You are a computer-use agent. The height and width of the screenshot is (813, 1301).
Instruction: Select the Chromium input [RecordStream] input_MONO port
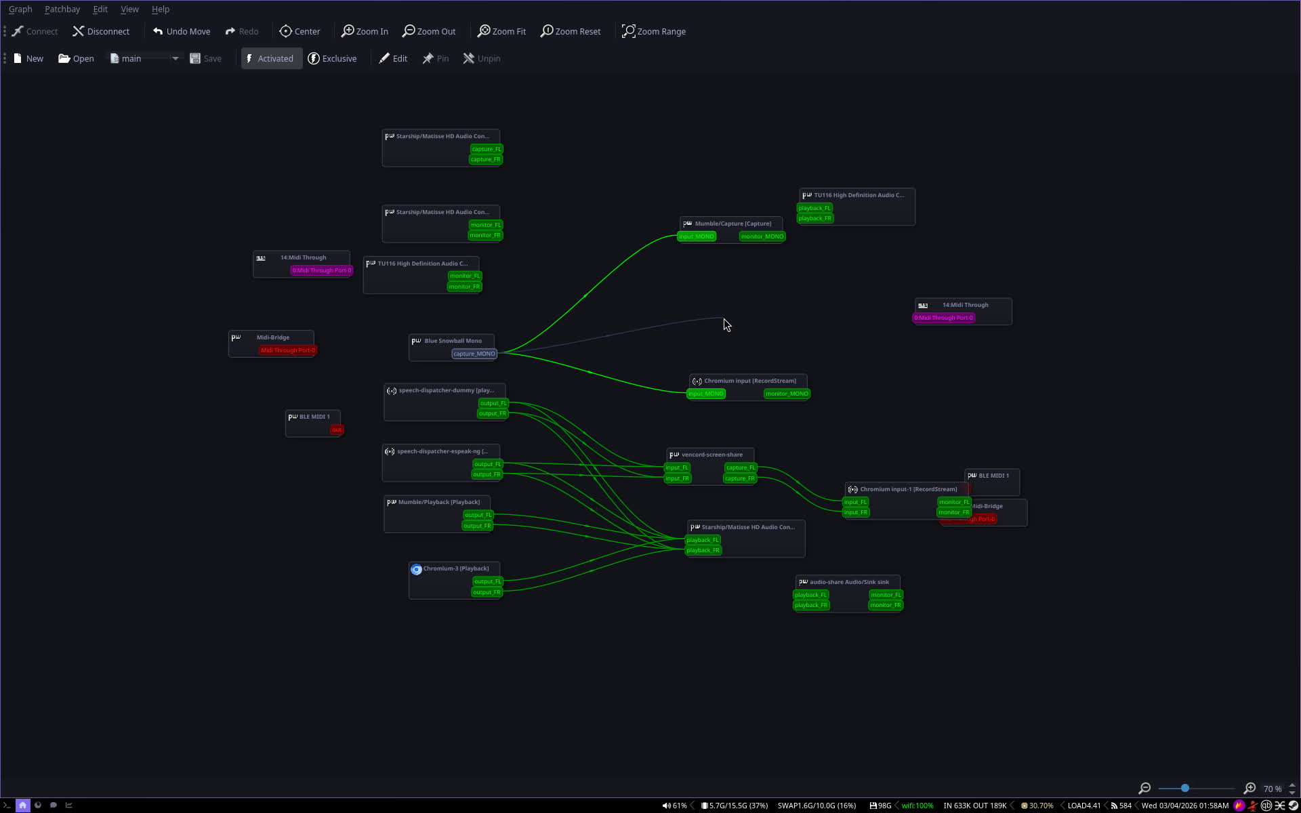[x=706, y=394]
